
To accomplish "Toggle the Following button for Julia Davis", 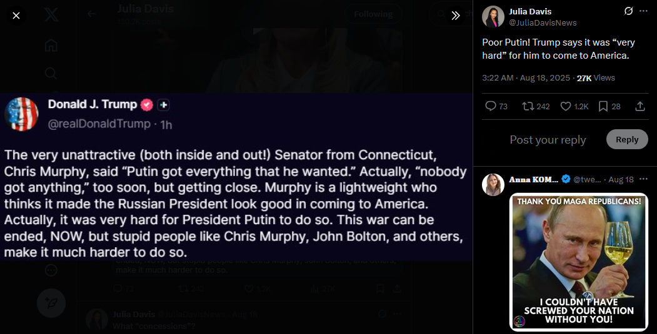I will (x=373, y=14).
